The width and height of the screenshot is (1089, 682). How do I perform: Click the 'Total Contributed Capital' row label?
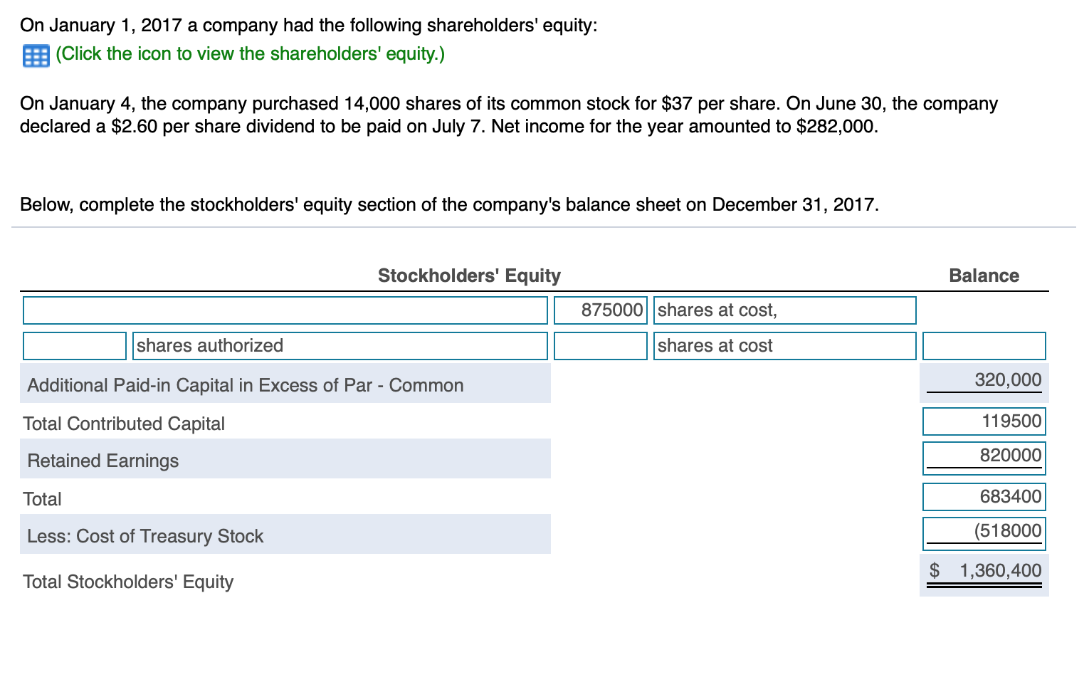pos(124,423)
